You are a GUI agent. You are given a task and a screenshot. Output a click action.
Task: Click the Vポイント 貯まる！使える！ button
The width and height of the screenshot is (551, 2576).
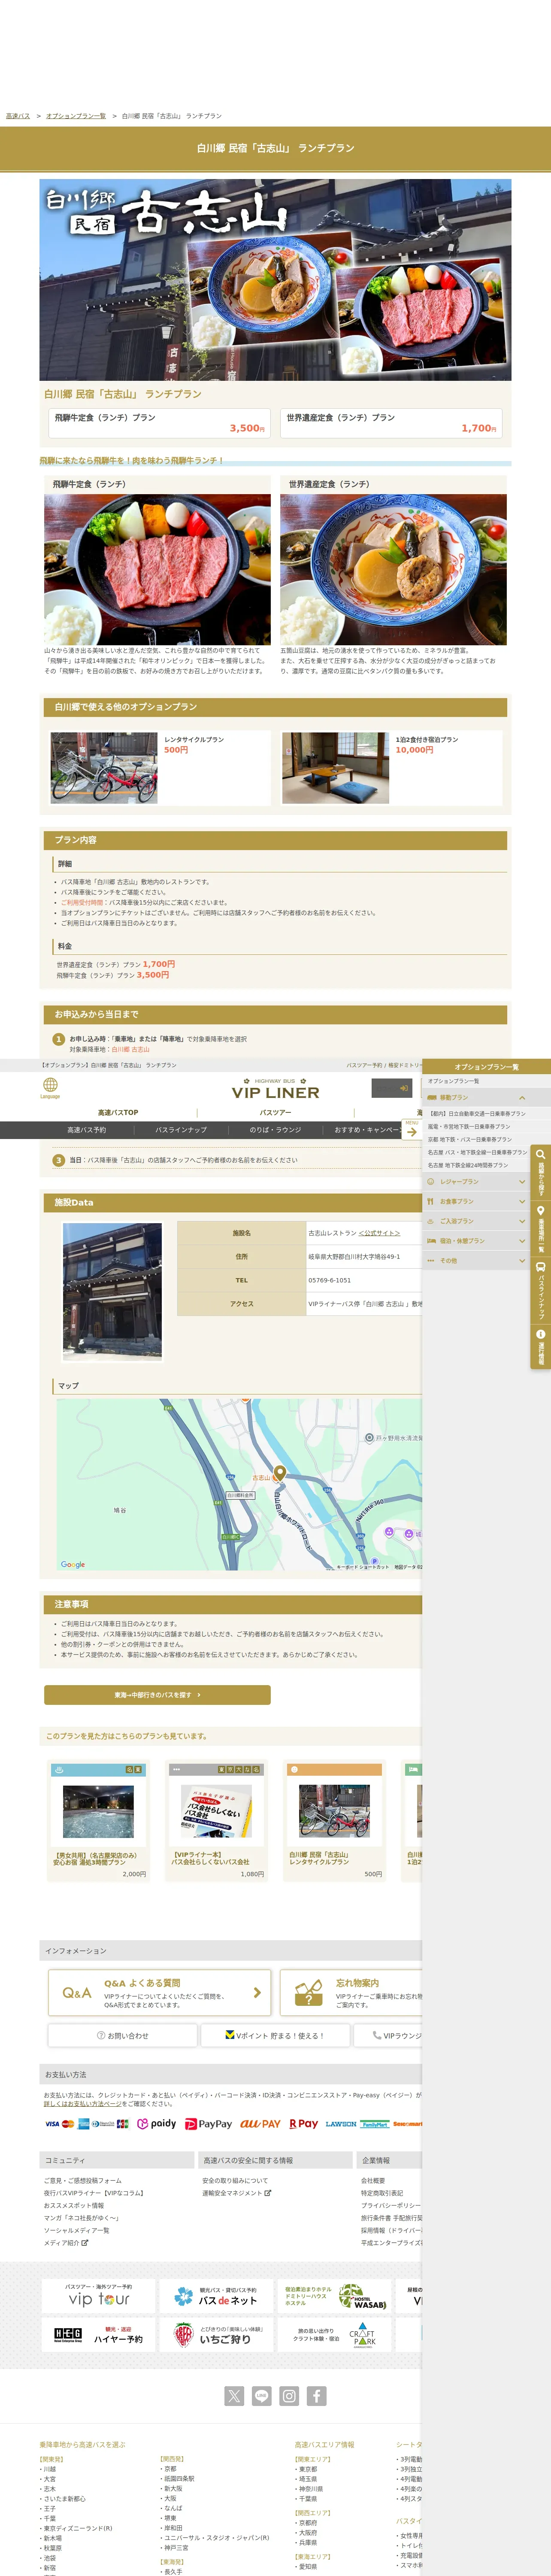click(x=276, y=2035)
